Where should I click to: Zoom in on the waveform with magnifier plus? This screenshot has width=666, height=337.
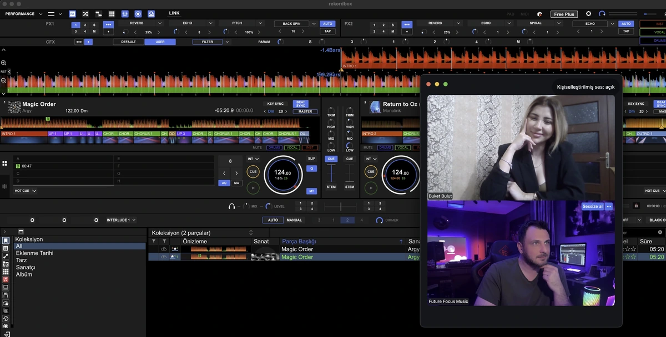pyautogui.click(x=4, y=63)
